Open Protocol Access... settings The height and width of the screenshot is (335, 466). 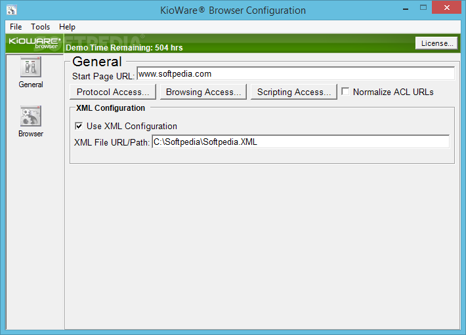tap(113, 92)
